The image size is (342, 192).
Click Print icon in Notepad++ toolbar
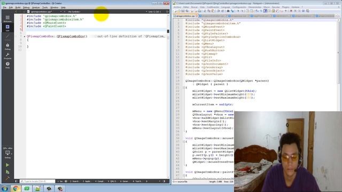(199, 11)
